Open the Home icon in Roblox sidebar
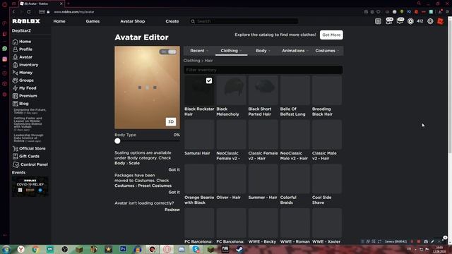 coord(16,42)
